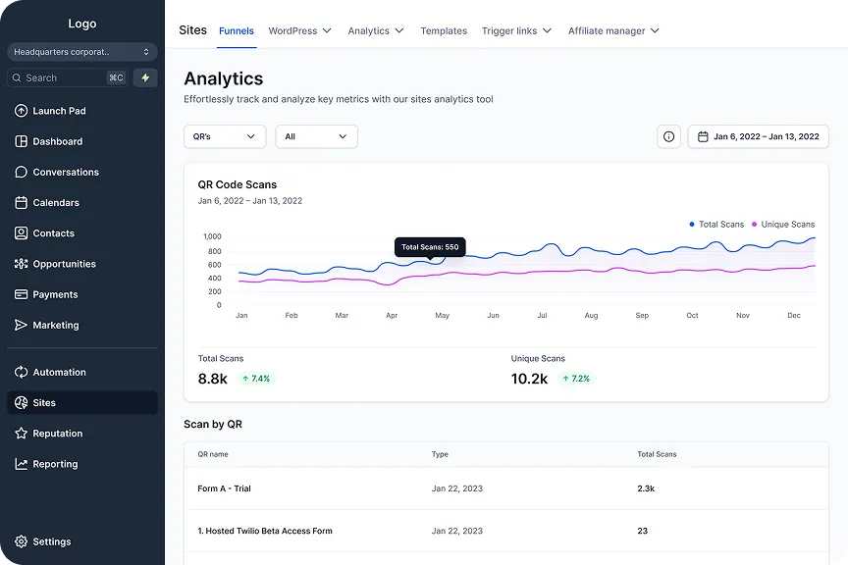Screen dimensions: 848x565
Task: Click the 10.2k Unique Scans value
Action: coord(529,379)
